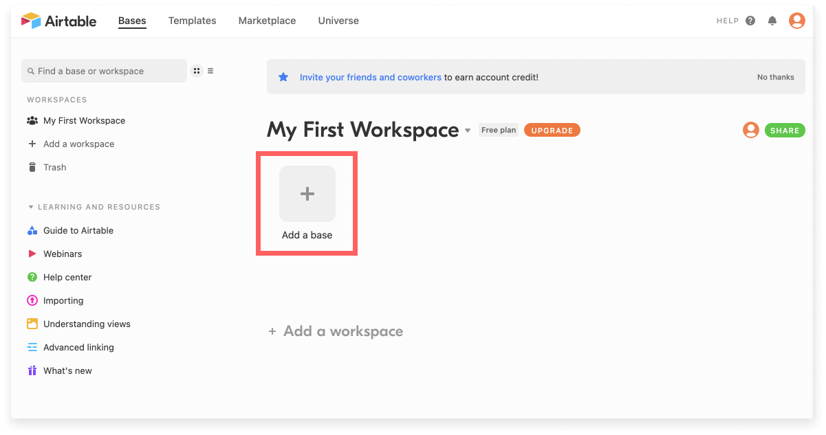Viewport: 826px width, 435px height.
Task: Open the Marketplace tab
Action: pos(267,21)
